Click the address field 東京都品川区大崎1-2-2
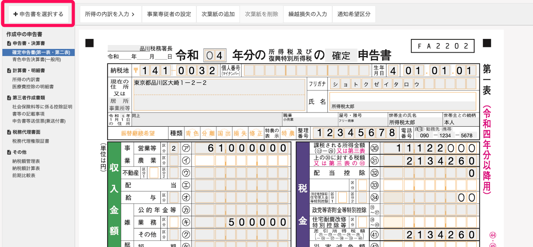Image resolution: width=533 pixels, height=247 pixels. (x=219, y=94)
